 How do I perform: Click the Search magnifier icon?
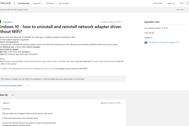point(174,3)
